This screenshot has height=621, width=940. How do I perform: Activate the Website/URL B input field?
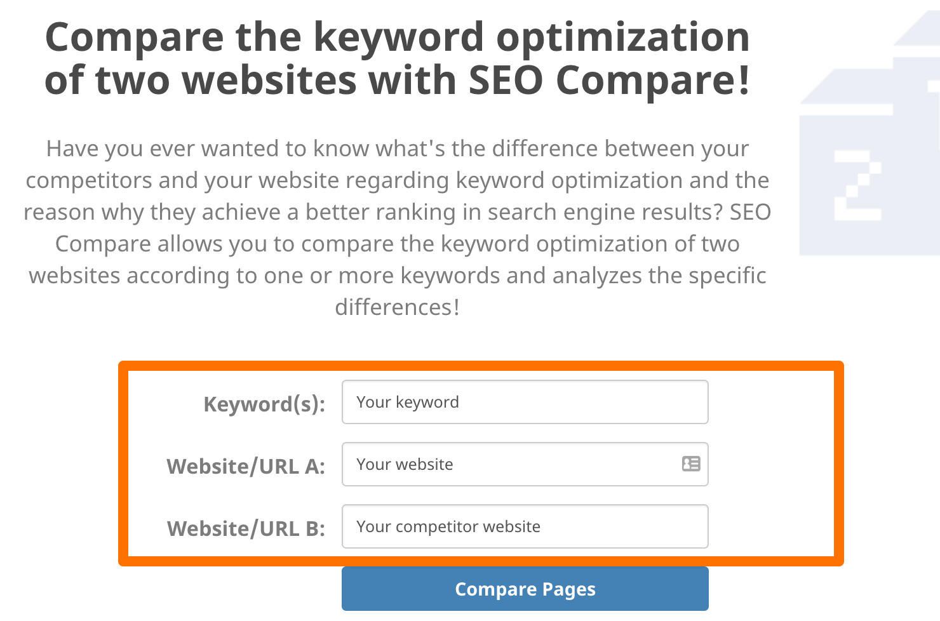tap(525, 526)
